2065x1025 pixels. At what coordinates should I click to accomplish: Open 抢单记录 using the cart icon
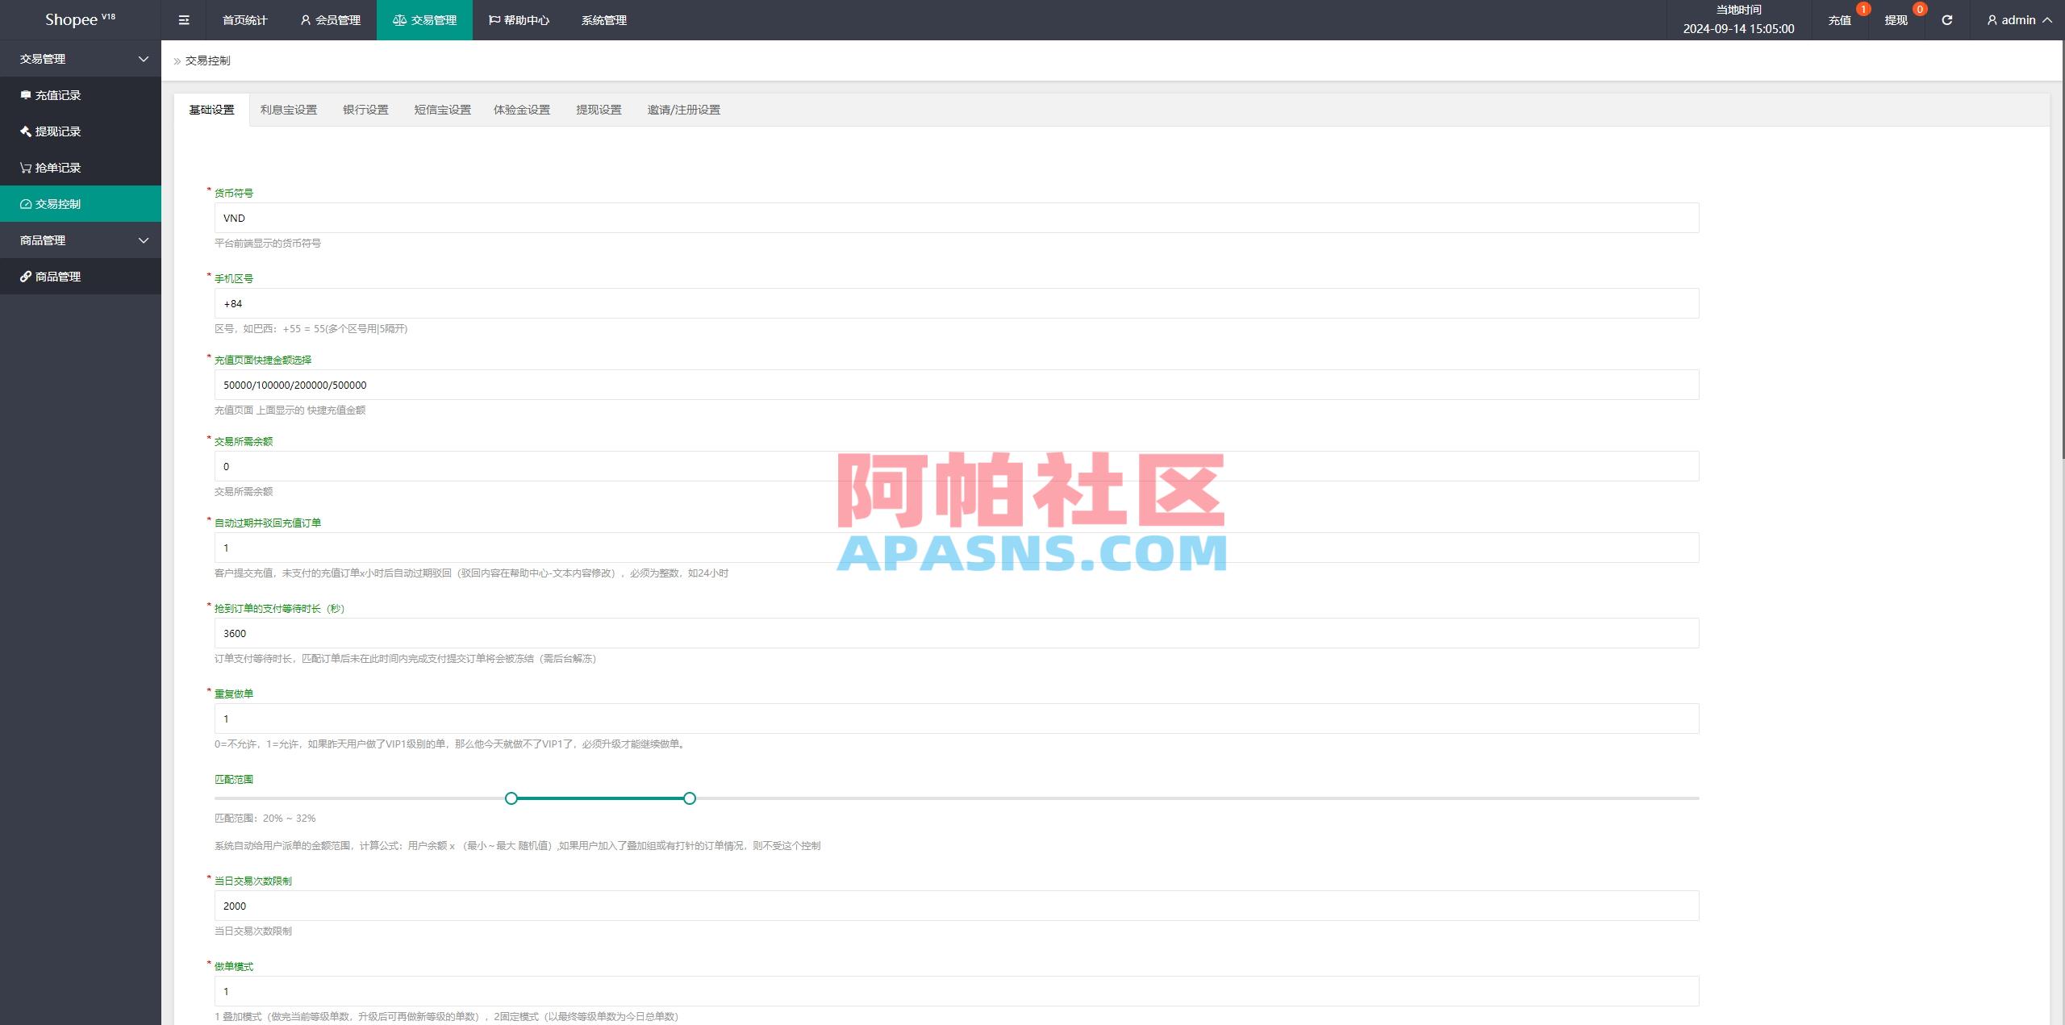25,167
